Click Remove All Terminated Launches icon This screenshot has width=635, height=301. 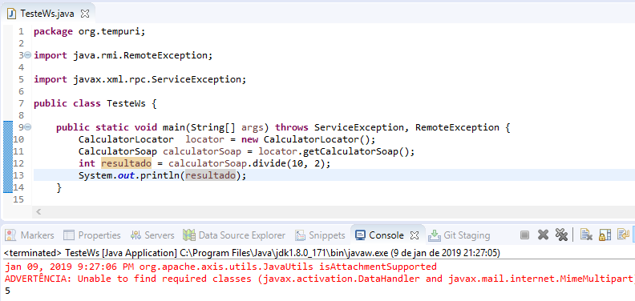pyautogui.click(x=561, y=235)
